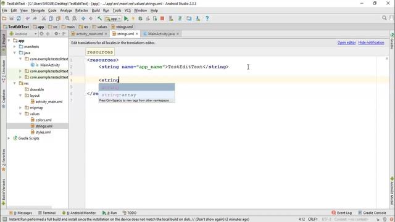The image size is (395, 222).
Task: Collapse the java folder arrow
Action: tap(15, 52)
